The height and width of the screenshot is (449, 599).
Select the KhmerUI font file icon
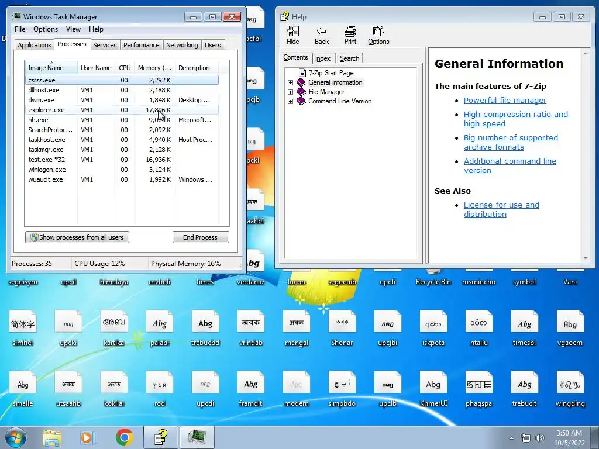[x=433, y=389]
